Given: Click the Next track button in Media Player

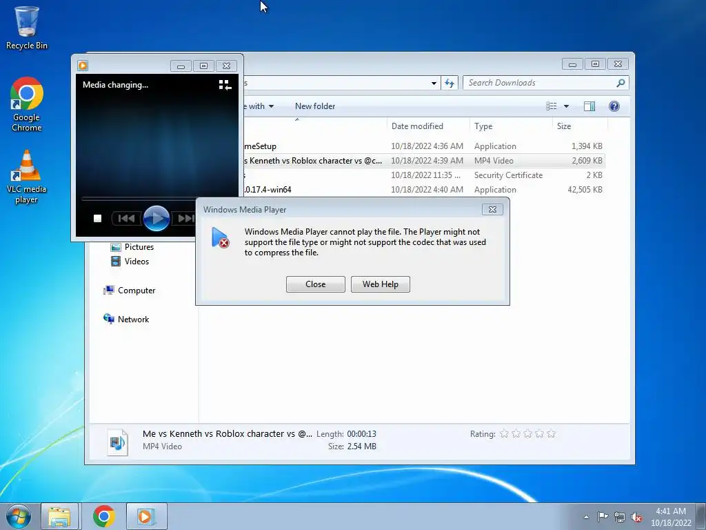Looking at the screenshot, I should [185, 219].
